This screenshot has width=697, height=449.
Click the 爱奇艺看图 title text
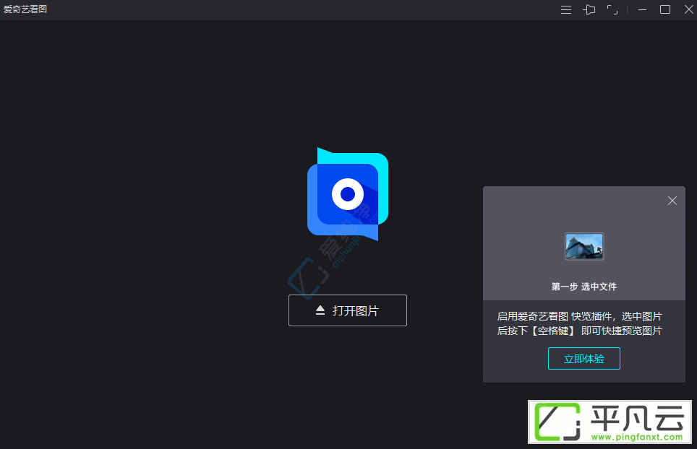25,9
